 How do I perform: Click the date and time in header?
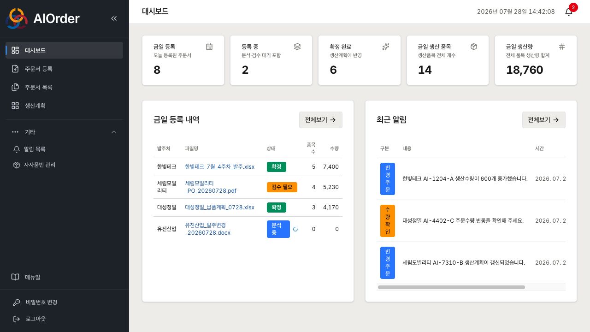click(x=516, y=12)
